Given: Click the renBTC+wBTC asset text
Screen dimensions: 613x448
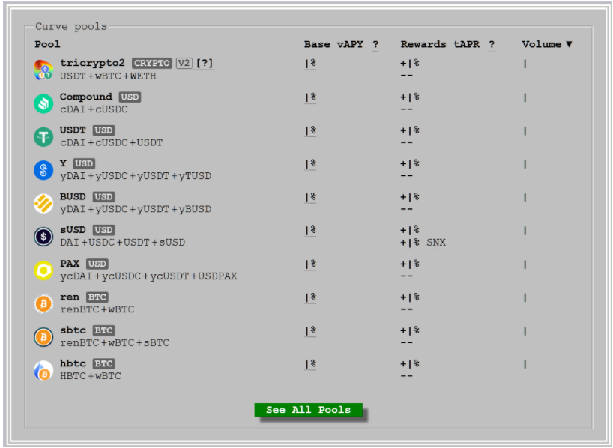Looking at the screenshot, I should (97, 309).
